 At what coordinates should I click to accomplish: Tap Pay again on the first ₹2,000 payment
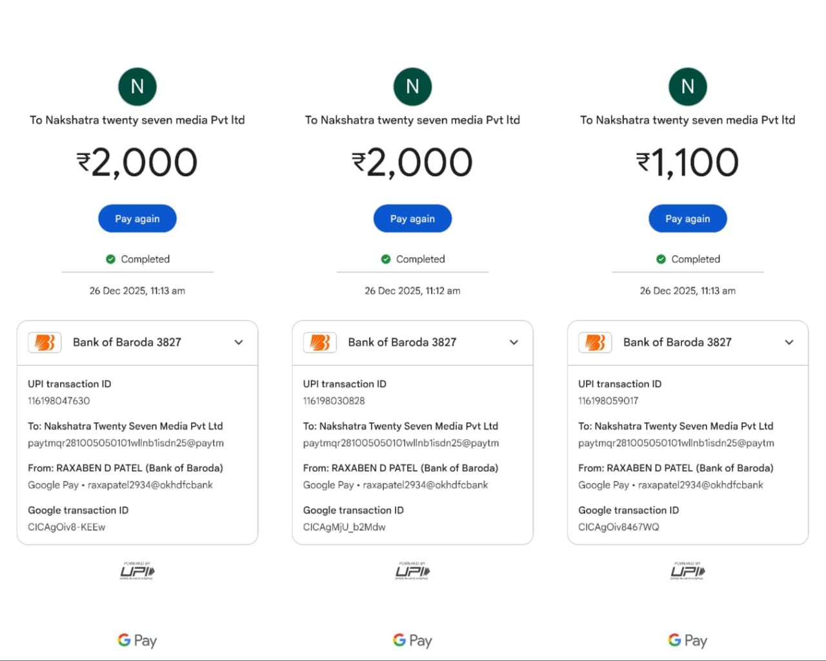coord(137,219)
